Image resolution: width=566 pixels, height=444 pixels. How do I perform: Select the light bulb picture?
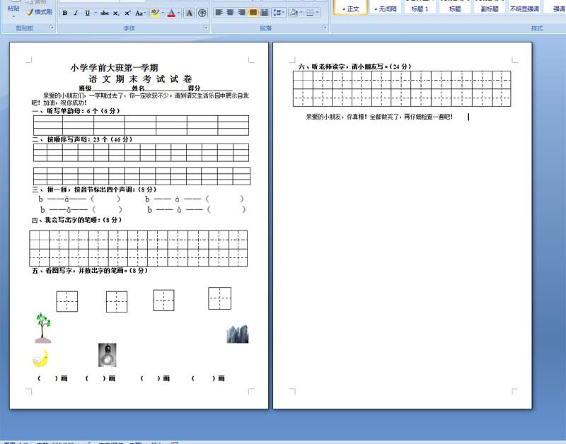[x=108, y=355]
